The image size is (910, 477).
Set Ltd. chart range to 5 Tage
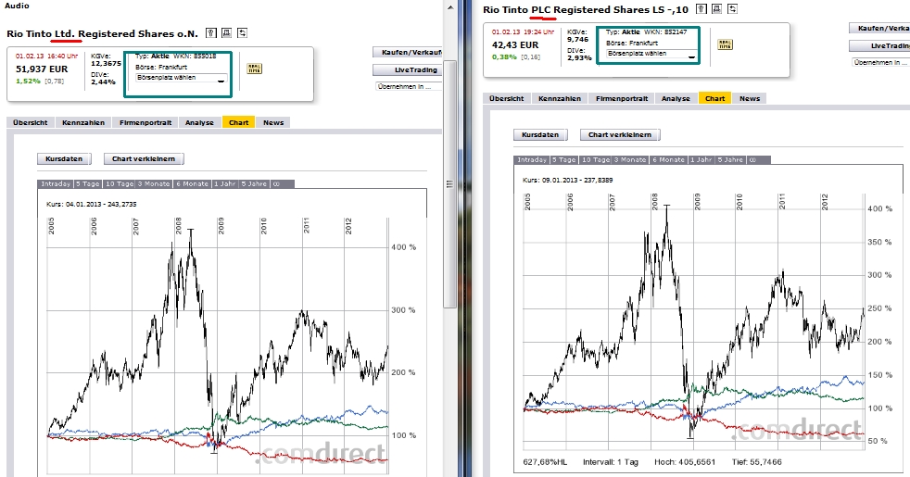click(88, 183)
